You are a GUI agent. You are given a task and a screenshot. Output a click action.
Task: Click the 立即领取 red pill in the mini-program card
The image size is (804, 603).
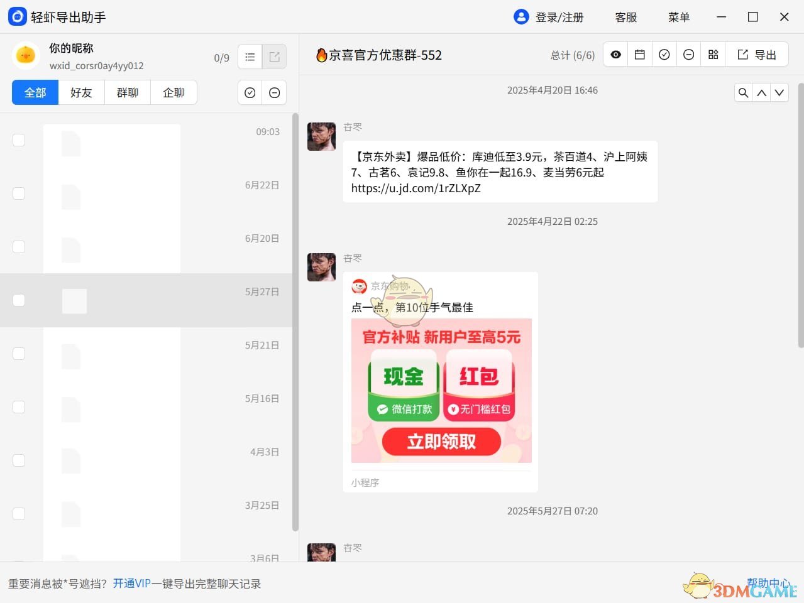pos(441,442)
